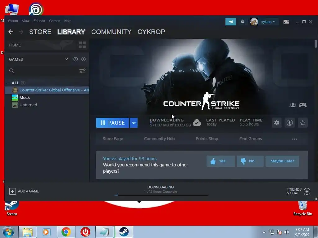
Task: Open the Steam menu
Action: (x=13, y=21)
